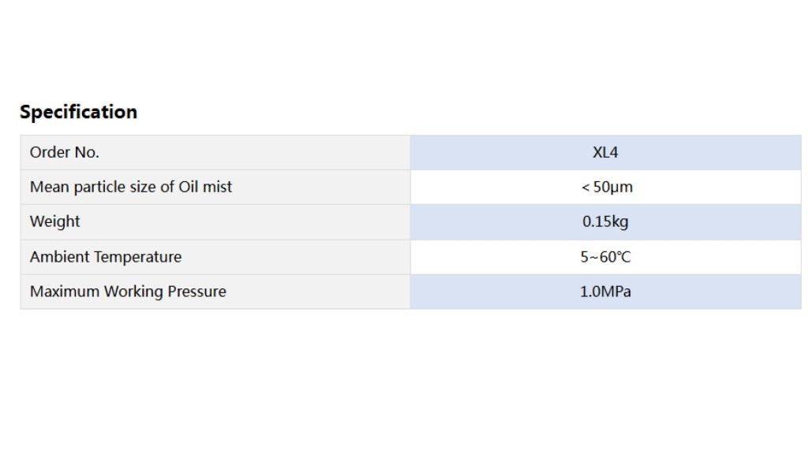Click the words 'Oil mist'
Image resolution: width=808 pixels, height=454 pixels.
(x=205, y=188)
